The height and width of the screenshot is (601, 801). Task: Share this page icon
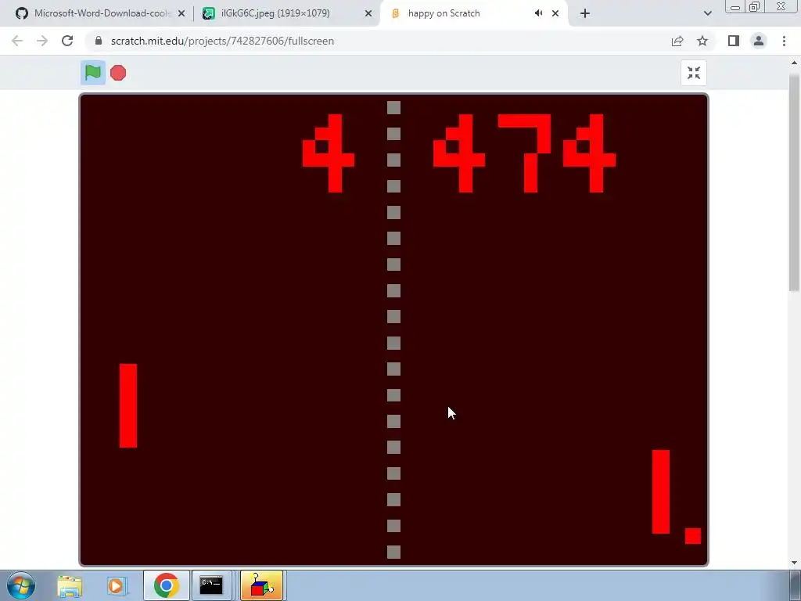pos(677,41)
